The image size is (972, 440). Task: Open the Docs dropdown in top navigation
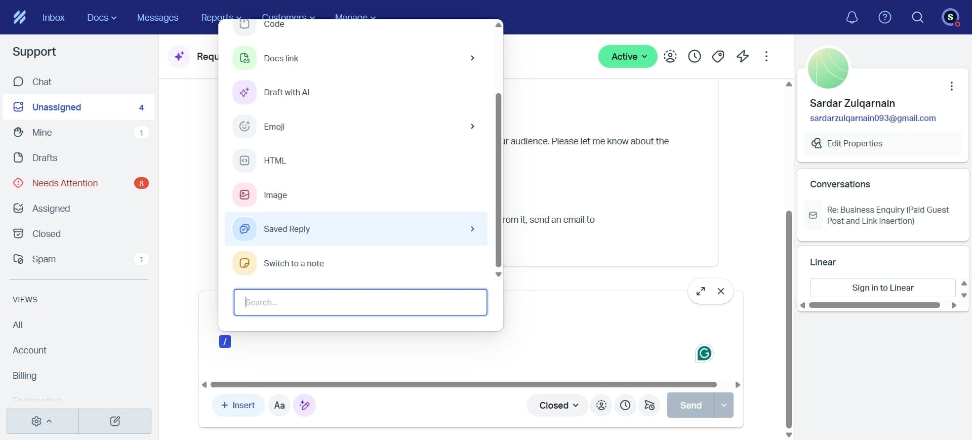(102, 18)
